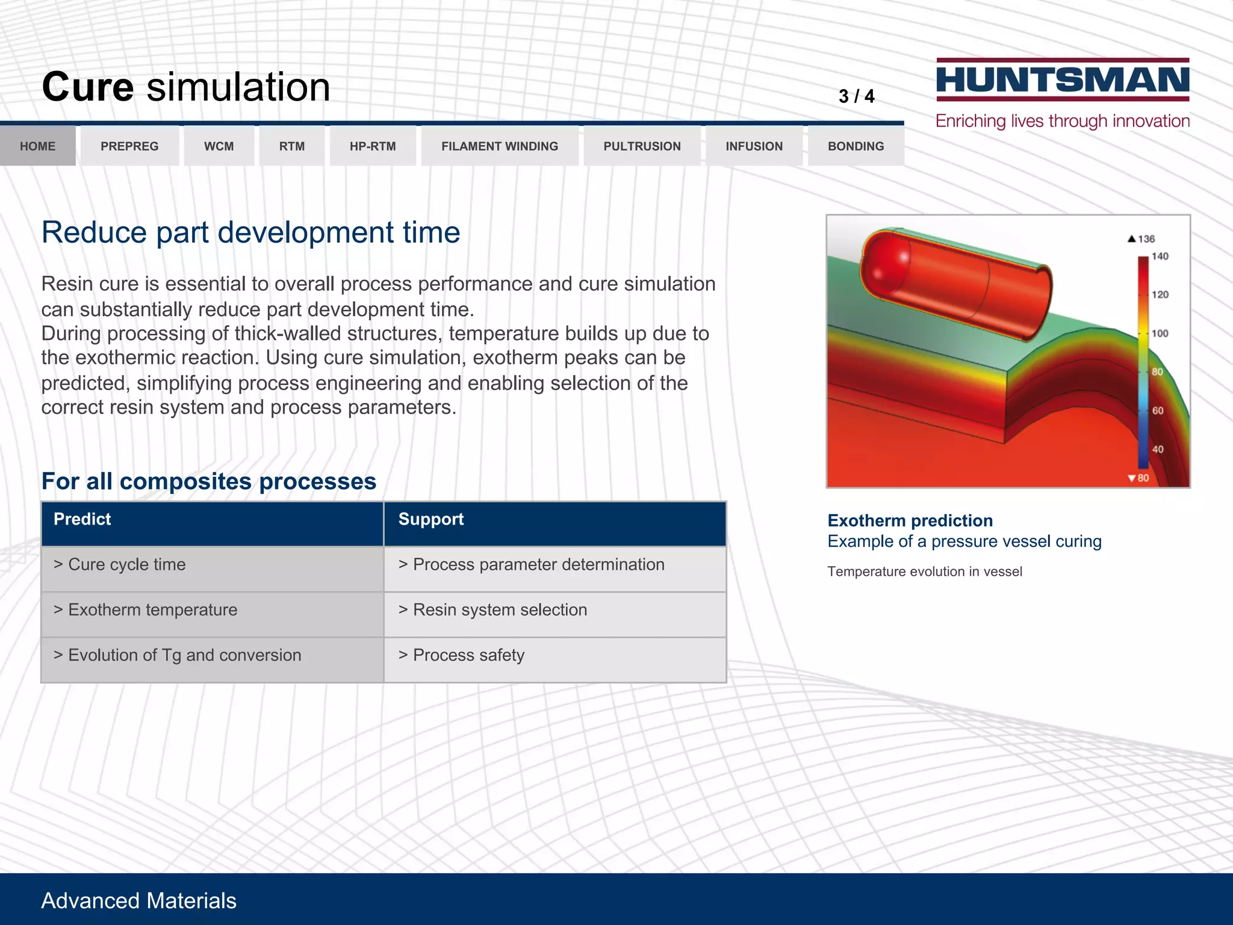Click the Huntsman logo
Viewport: 1233px width, 925px height.
click(x=1063, y=80)
